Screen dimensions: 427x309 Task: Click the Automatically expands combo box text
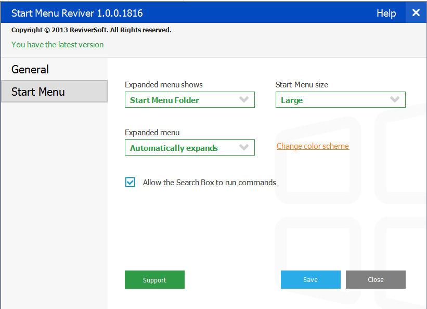[174, 148]
